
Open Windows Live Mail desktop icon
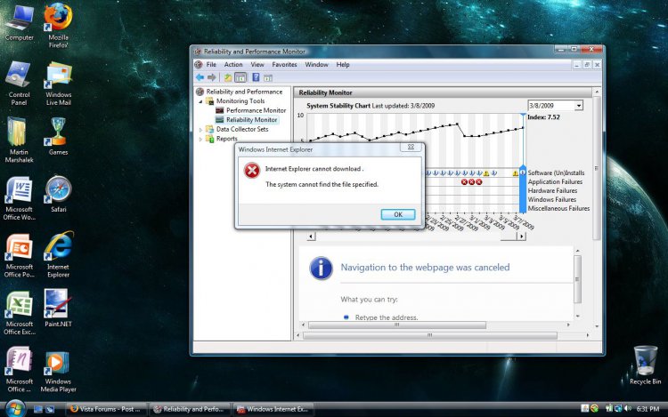59,83
